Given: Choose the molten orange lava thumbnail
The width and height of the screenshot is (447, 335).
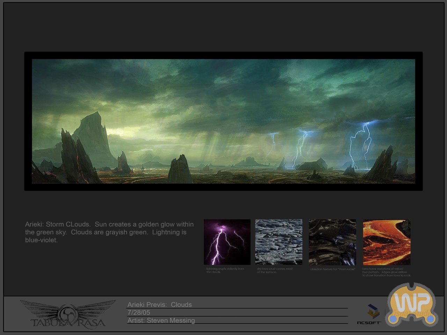Looking at the screenshot, I should click(x=387, y=242).
